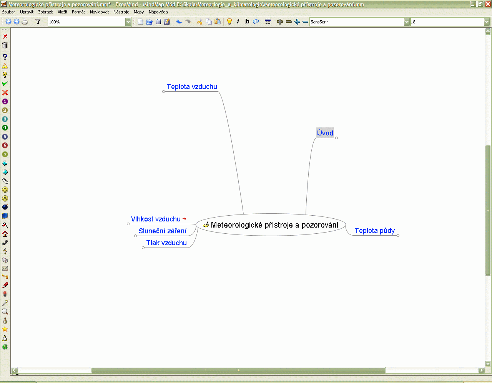Cut the selected node with scissors
Screen dimensions: 492x383
(x=199, y=22)
